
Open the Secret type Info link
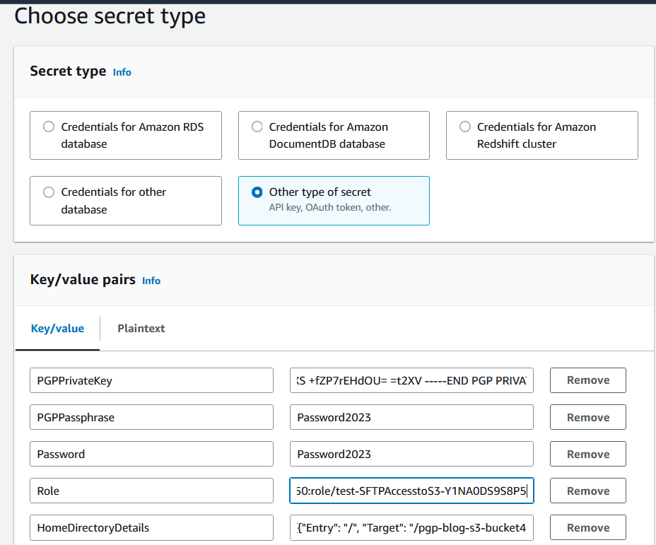click(x=122, y=72)
